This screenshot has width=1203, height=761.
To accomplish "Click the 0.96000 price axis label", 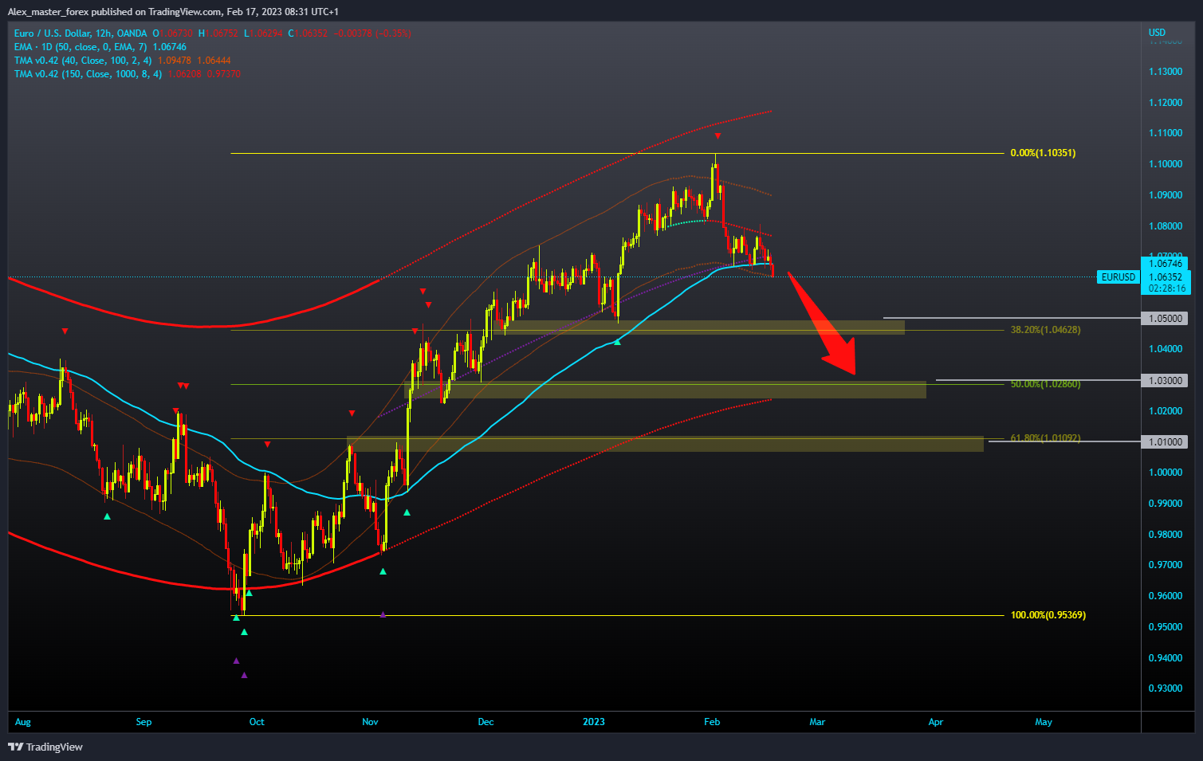I will coord(1165,596).
